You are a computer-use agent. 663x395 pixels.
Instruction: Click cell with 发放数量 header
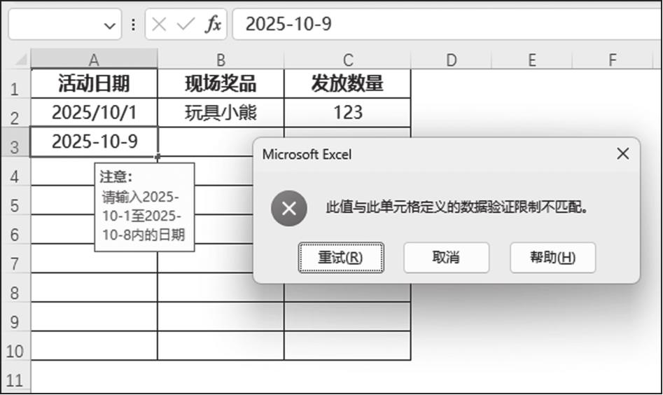click(347, 84)
